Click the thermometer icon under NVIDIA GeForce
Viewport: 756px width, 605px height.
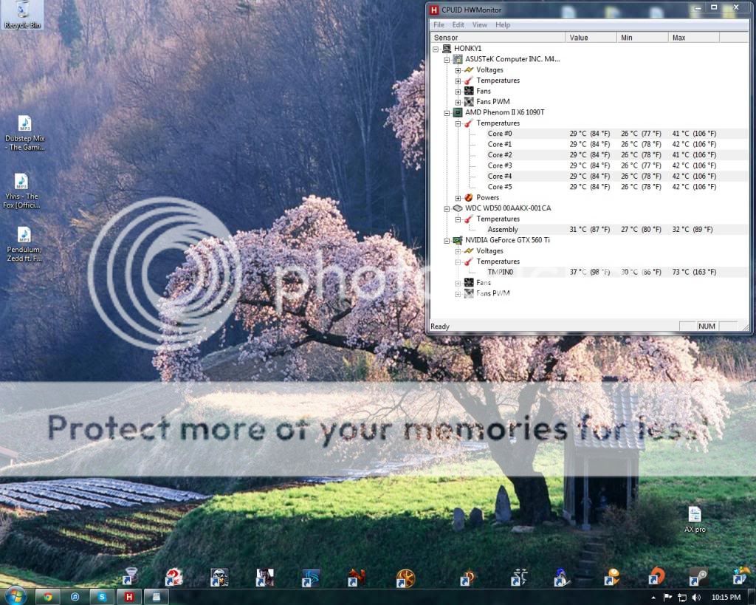469,262
